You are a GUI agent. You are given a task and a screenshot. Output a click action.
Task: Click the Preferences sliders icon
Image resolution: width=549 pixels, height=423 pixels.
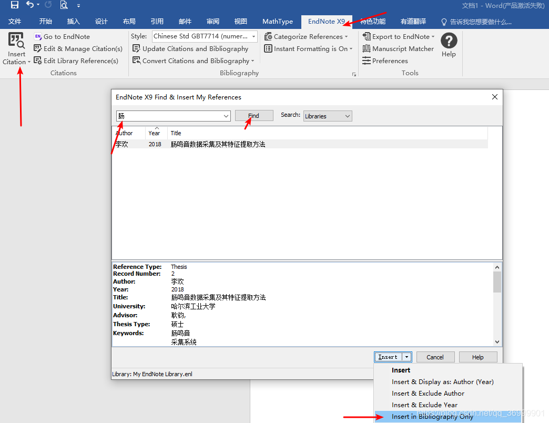tap(367, 61)
